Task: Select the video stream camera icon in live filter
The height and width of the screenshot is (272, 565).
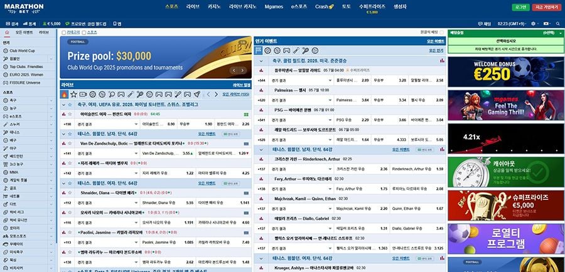Action: [83, 95]
